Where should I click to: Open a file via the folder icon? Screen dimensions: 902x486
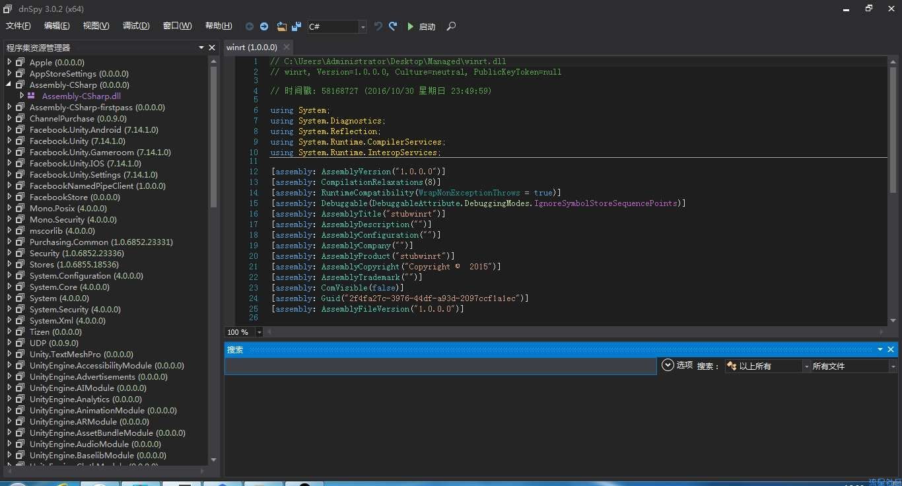pyautogui.click(x=282, y=26)
